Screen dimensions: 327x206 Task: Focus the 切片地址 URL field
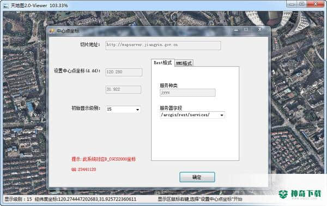163,45
